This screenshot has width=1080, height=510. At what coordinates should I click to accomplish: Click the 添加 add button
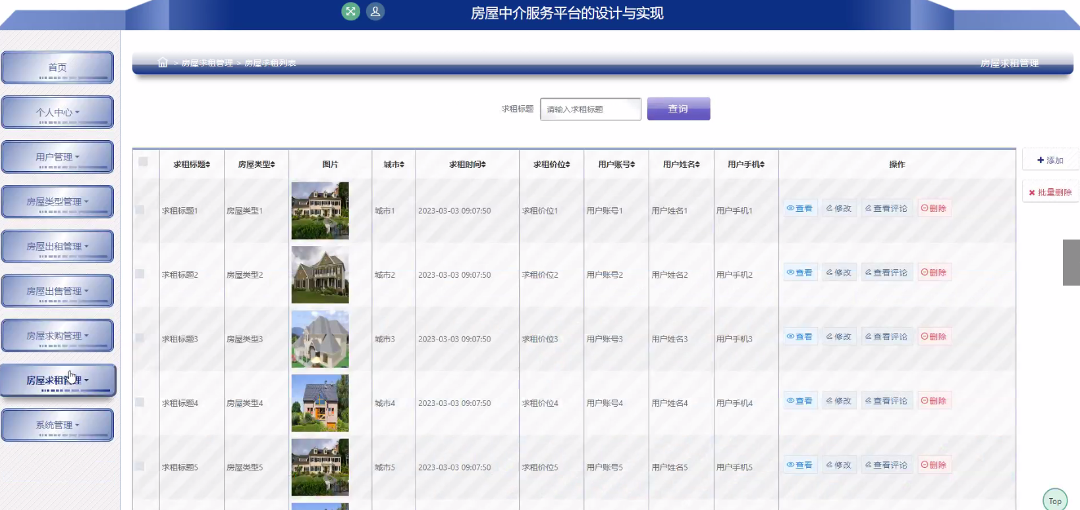1050,160
